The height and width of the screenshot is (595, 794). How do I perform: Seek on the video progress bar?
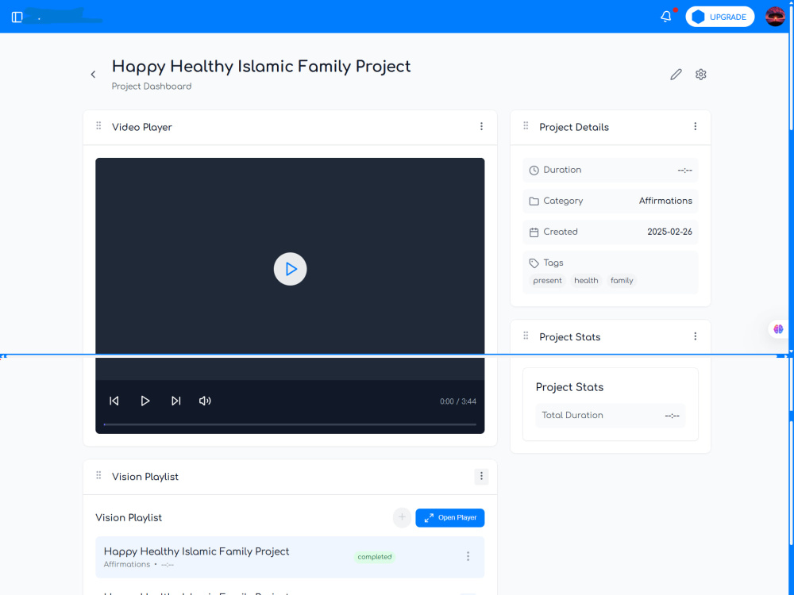290,424
